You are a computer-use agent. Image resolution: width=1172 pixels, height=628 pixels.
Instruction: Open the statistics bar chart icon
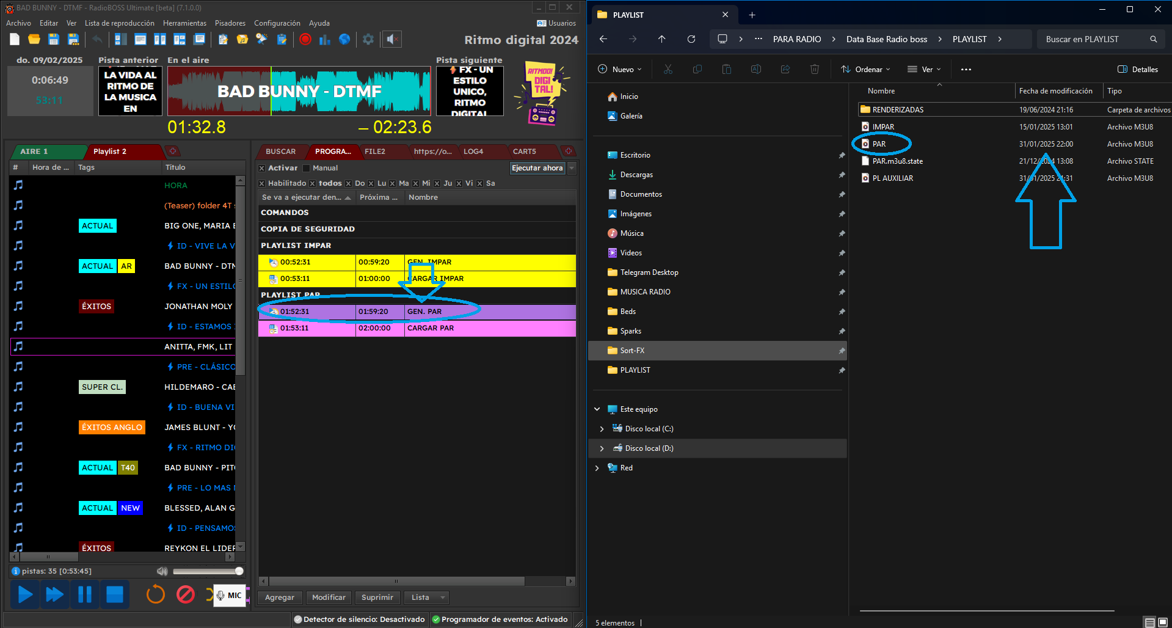(x=325, y=40)
